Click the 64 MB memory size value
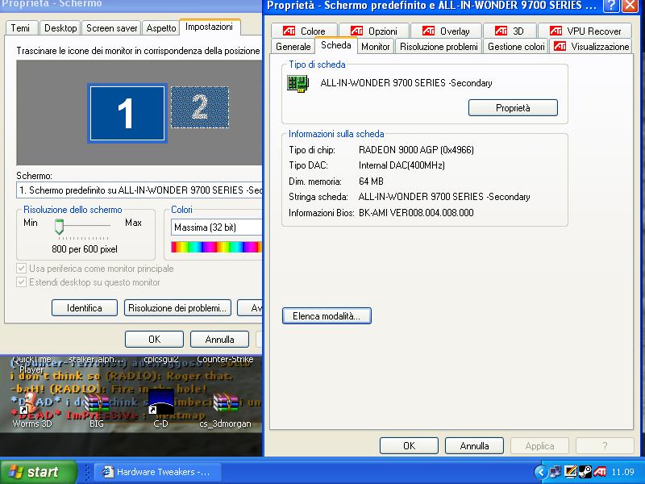Viewport: 645px width, 484px height. (x=371, y=181)
